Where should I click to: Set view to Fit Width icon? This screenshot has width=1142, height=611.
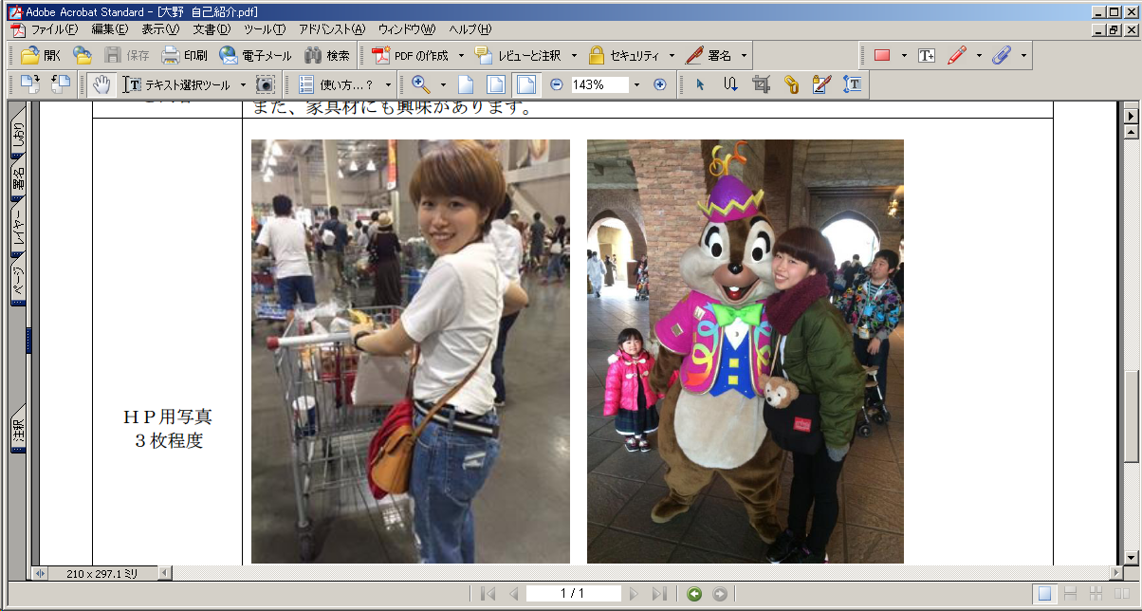(526, 84)
